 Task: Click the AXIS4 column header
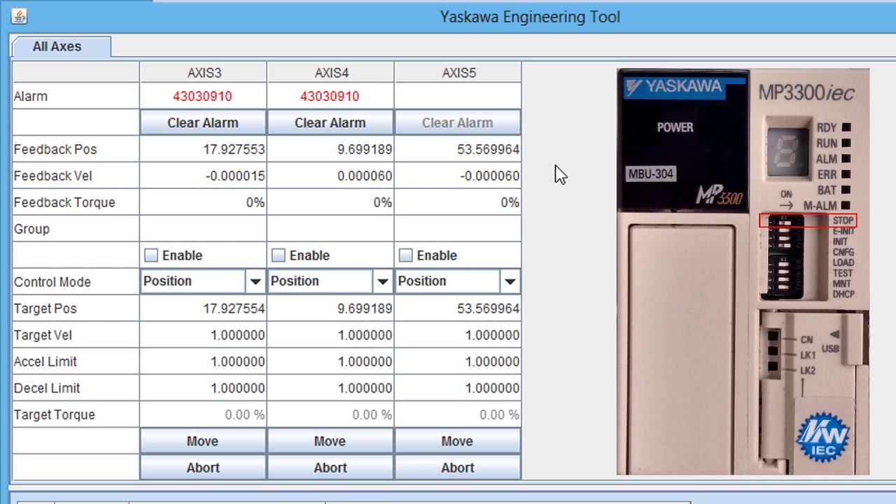(x=330, y=73)
